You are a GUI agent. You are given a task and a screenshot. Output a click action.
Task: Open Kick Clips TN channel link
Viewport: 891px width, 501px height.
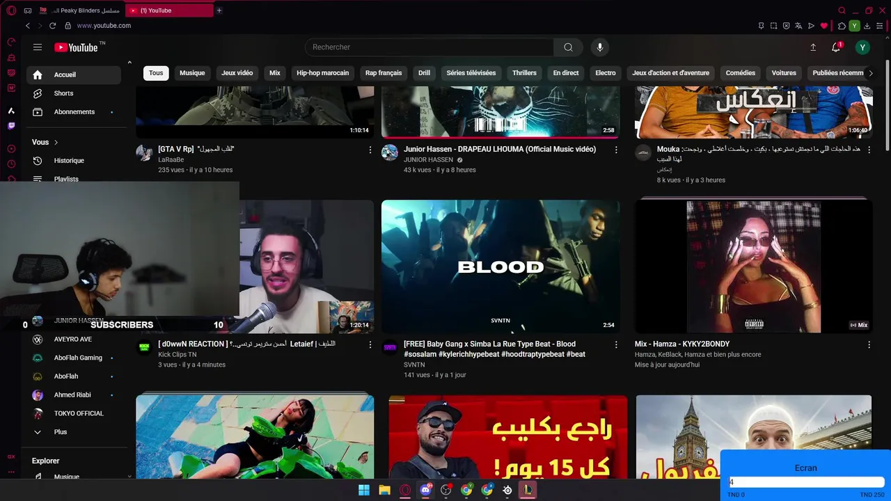(178, 355)
